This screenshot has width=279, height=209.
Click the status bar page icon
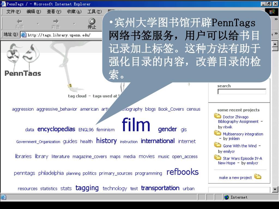tap(3, 197)
